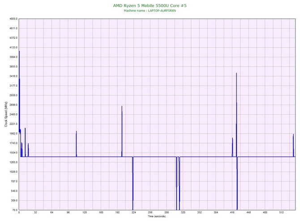Click the 4133.0 y-axis value

coord(13,47)
